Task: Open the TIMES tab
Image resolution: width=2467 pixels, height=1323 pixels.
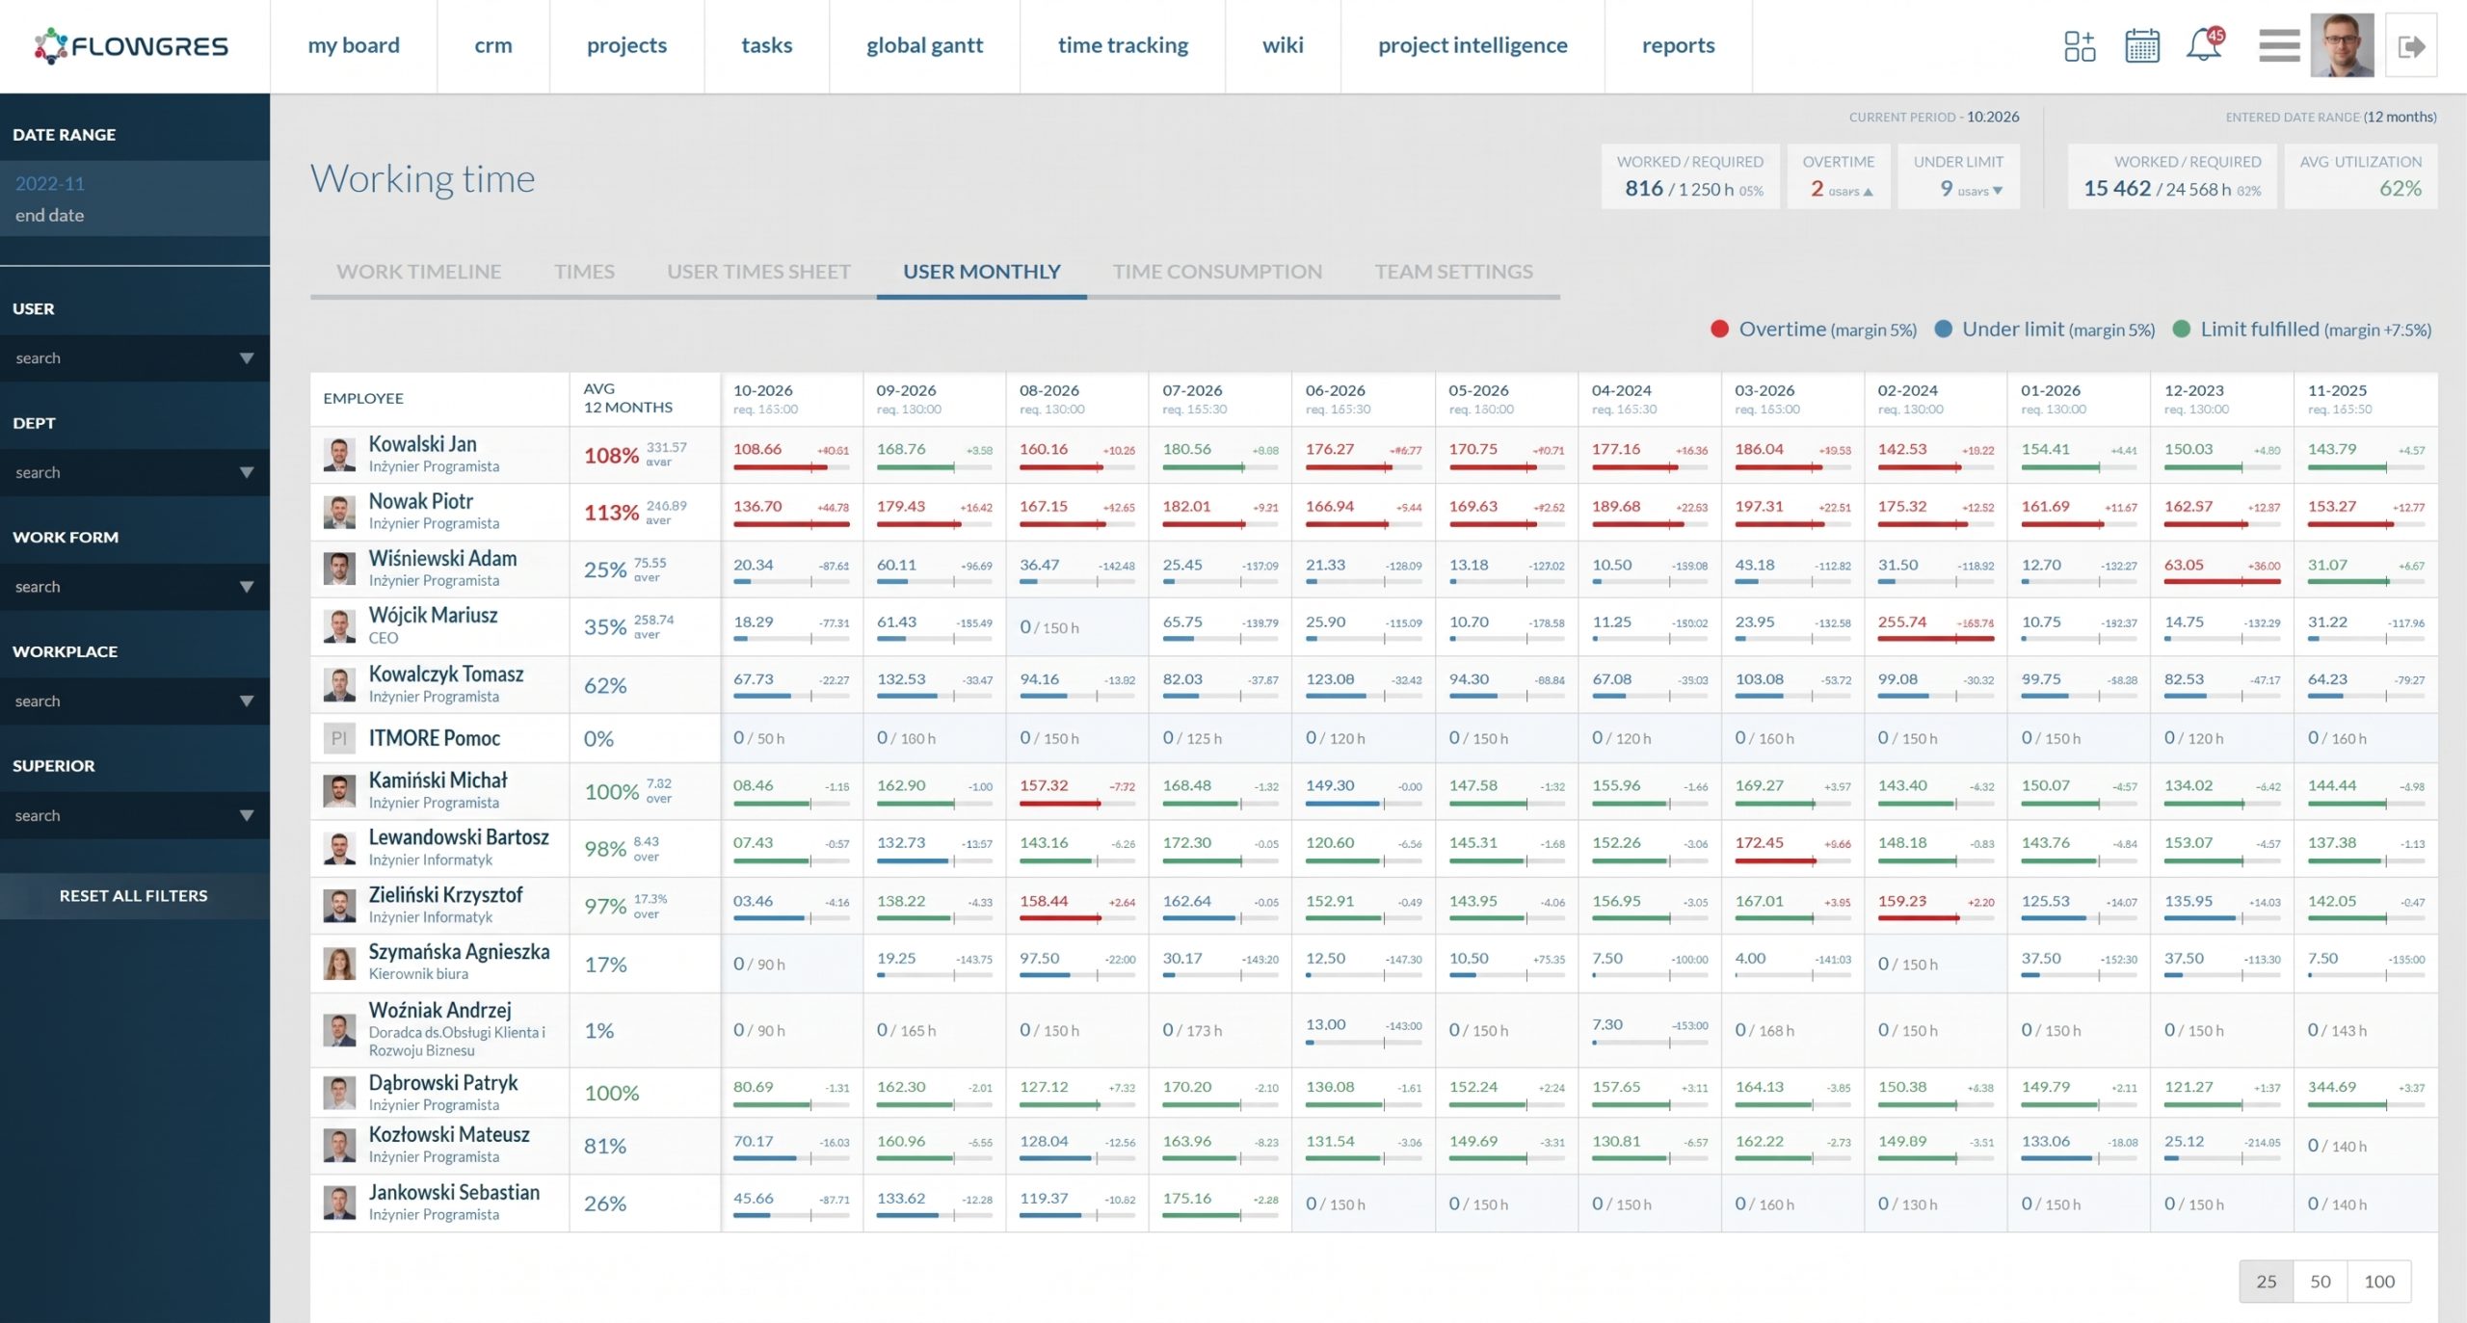Action: pyautogui.click(x=584, y=272)
